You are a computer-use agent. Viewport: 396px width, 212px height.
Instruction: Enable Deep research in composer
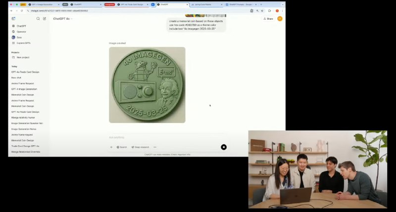(140, 147)
